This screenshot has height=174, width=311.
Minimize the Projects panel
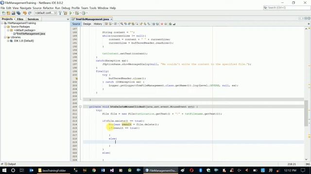(x=68, y=19)
